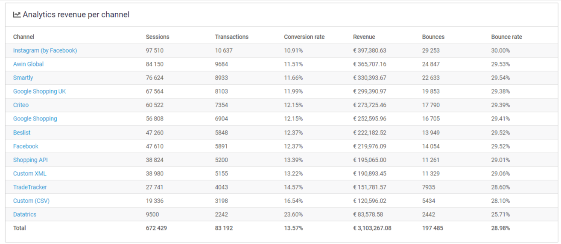Select the transactions value 3198
The width and height of the screenshot is (561, 244).
pos(221,201)
